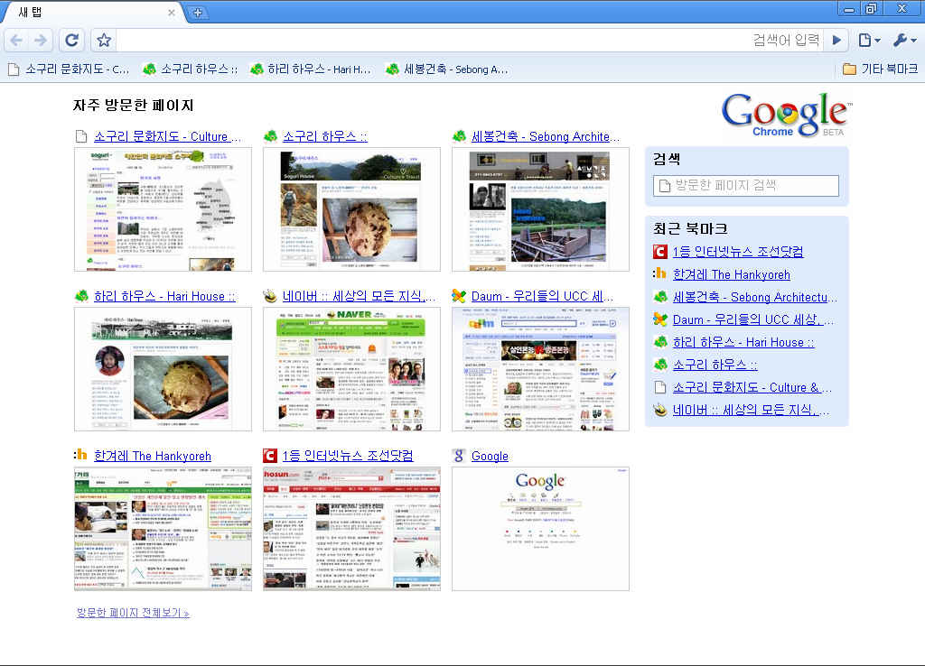The width and height of the screenshot is (925, 666).
Task: Open 네이버 in recent bookmarks list
Action: pos(752,411)
